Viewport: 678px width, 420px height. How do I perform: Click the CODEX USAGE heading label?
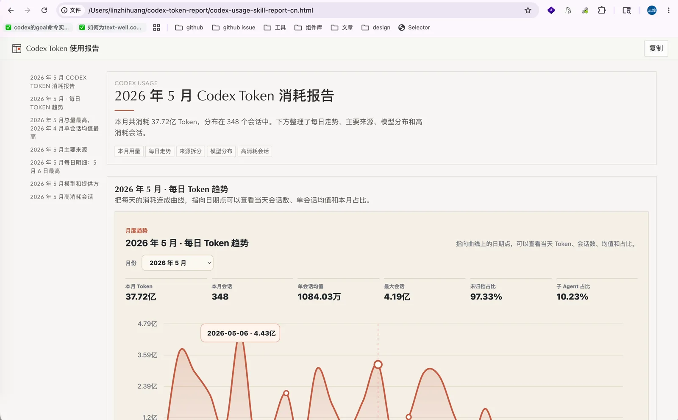coord(136,83)
